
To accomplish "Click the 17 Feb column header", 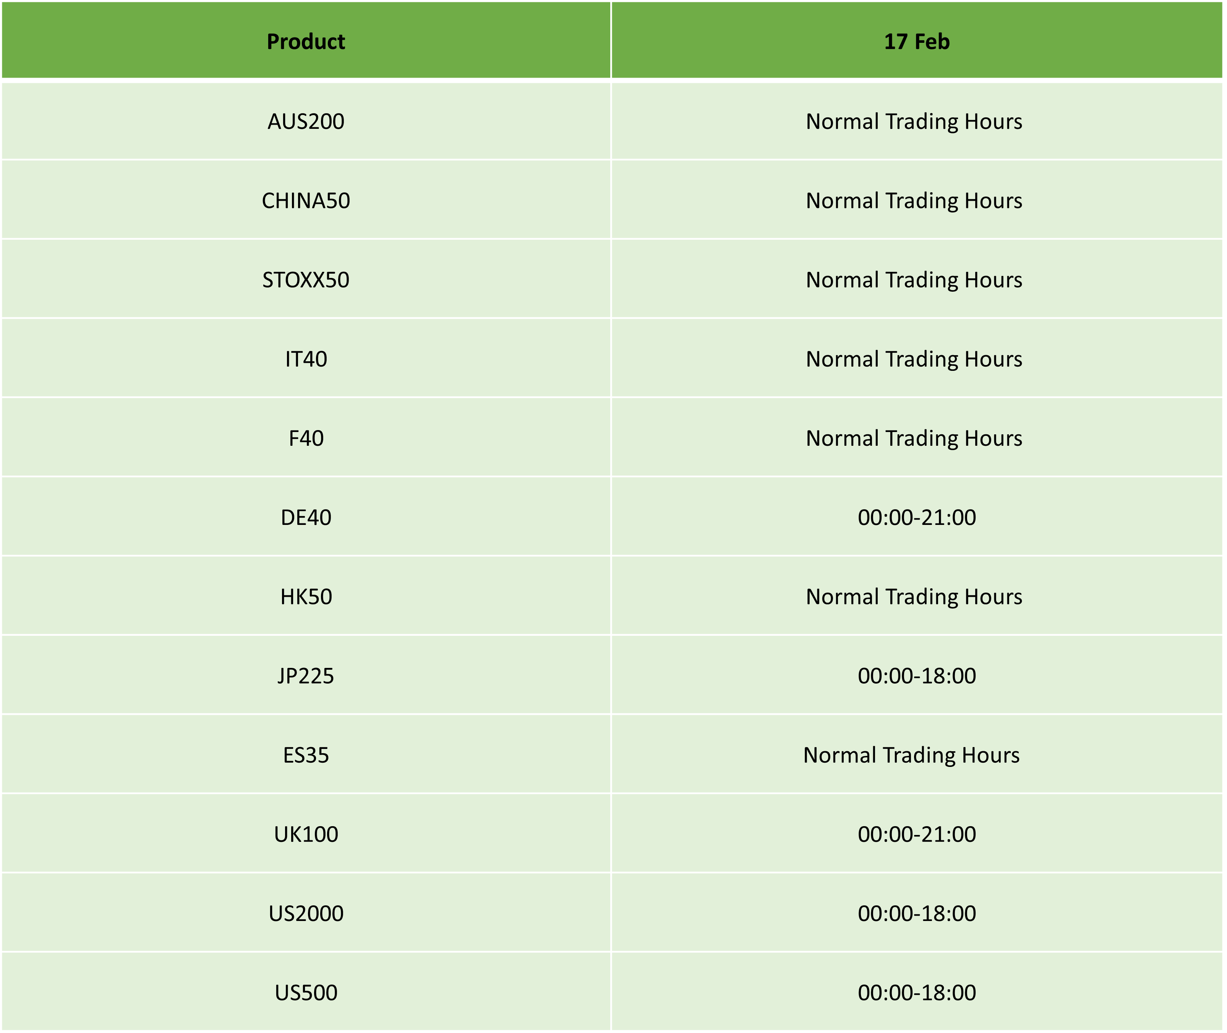I will [x=917, y=40].
